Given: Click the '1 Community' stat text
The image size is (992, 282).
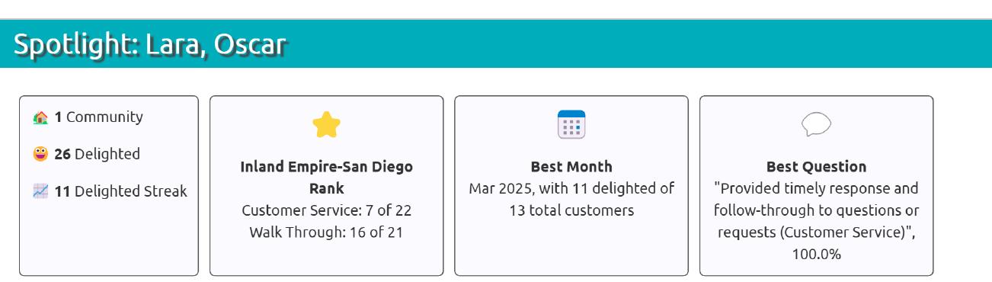Looking at the screenshot, I should pos(98,117).
